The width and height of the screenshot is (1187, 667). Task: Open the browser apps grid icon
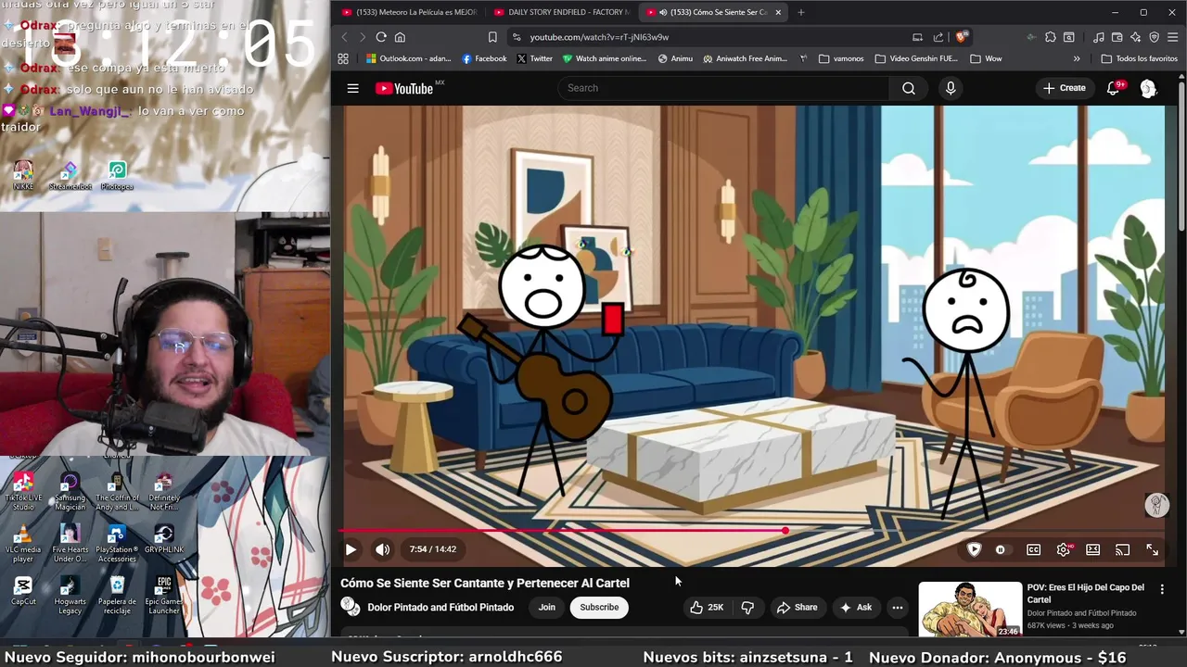[343, 58]
